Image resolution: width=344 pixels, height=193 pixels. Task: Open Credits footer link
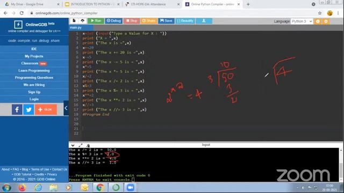[39, 174]
